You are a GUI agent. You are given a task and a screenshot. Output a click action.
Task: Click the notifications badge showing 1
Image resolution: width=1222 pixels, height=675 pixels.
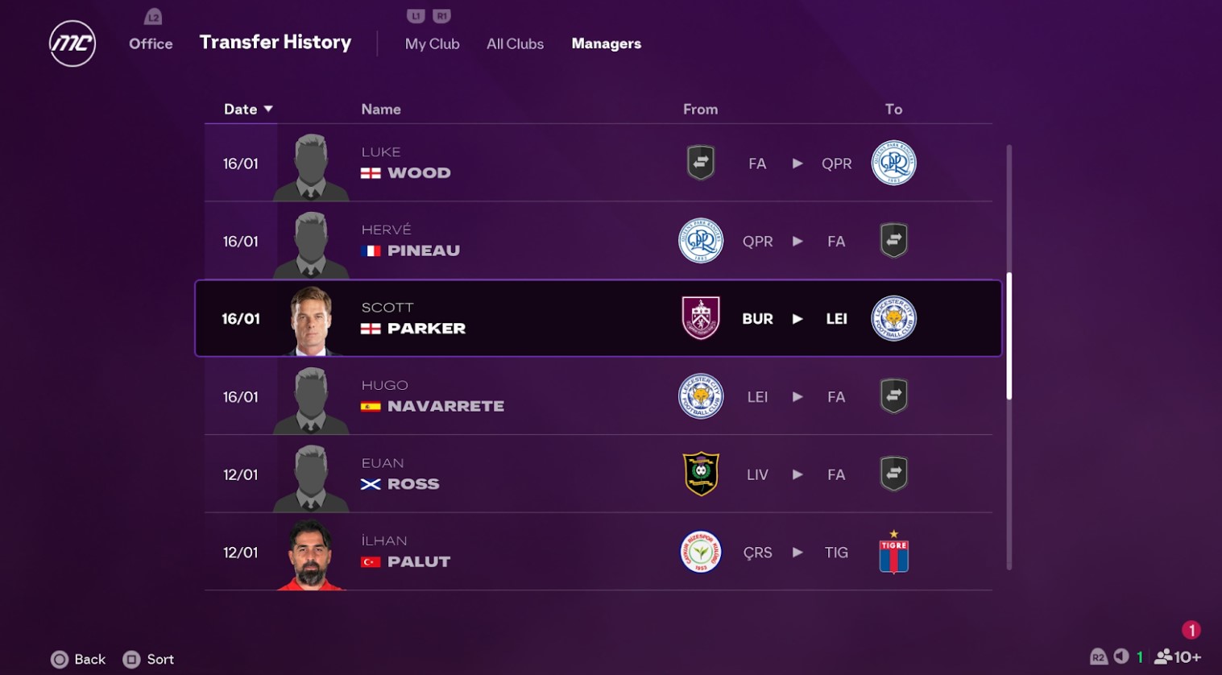coord(1191,630)
